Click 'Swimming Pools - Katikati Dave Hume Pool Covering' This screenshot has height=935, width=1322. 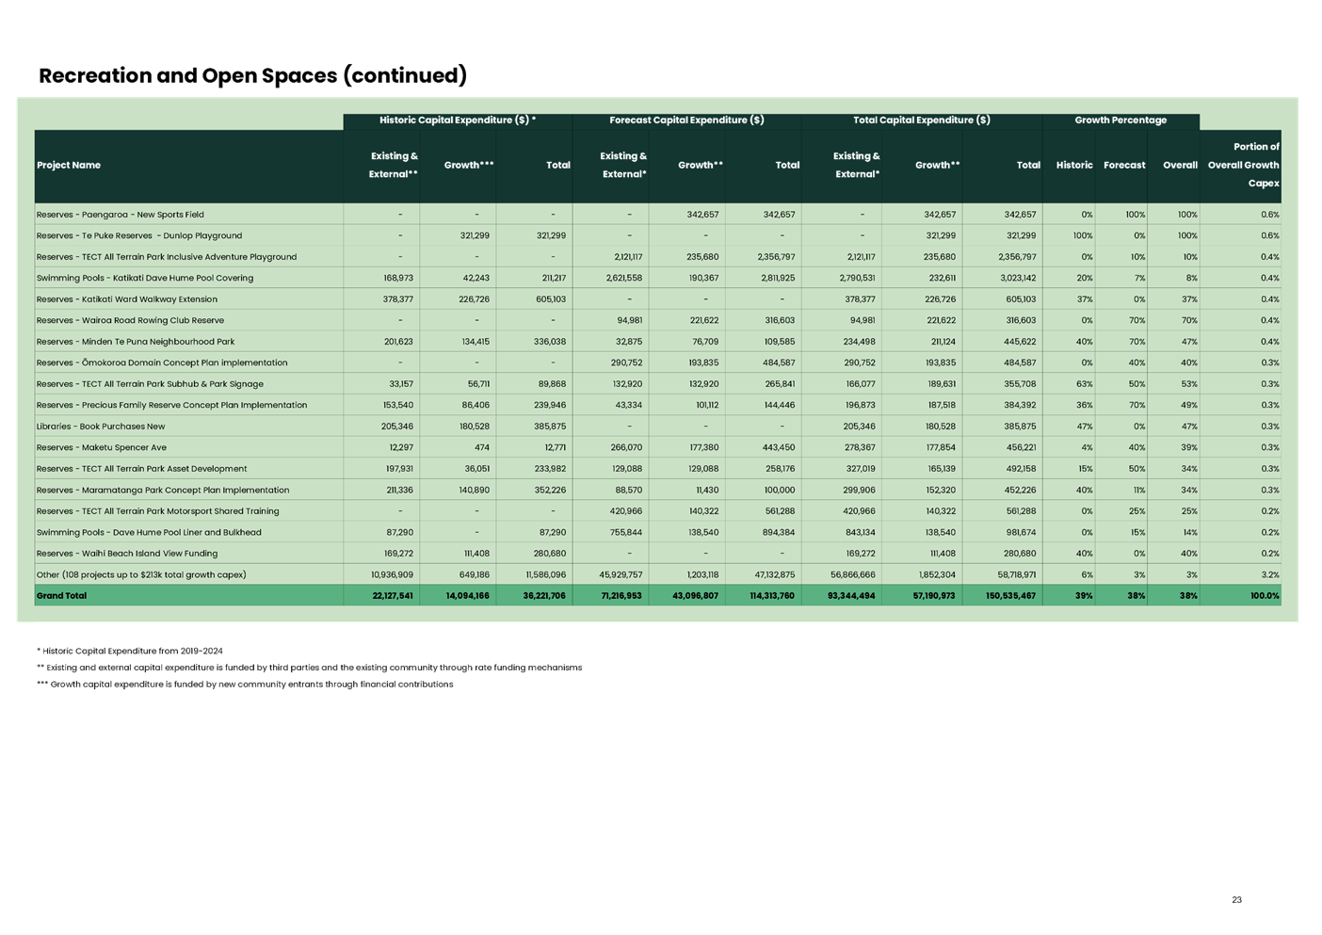145,279
